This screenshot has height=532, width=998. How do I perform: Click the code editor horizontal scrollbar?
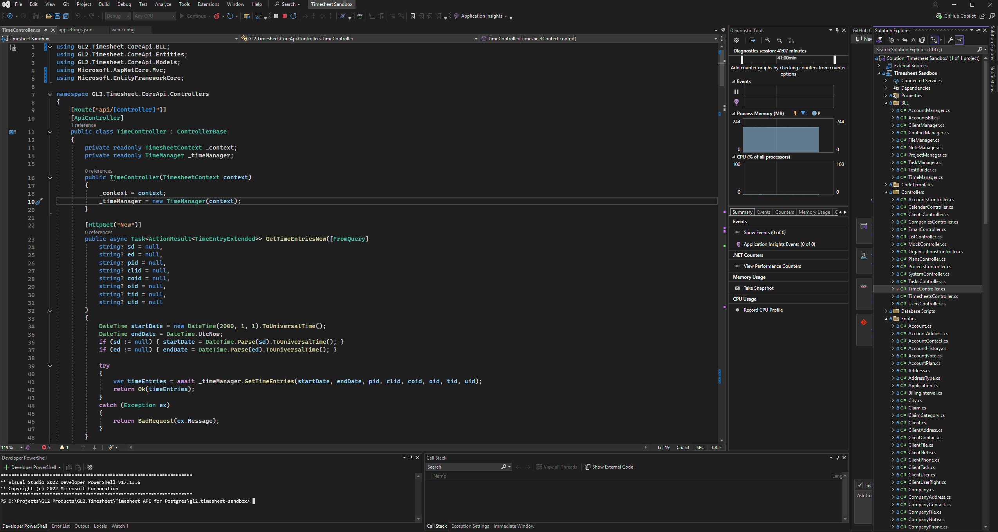(388, 447)
